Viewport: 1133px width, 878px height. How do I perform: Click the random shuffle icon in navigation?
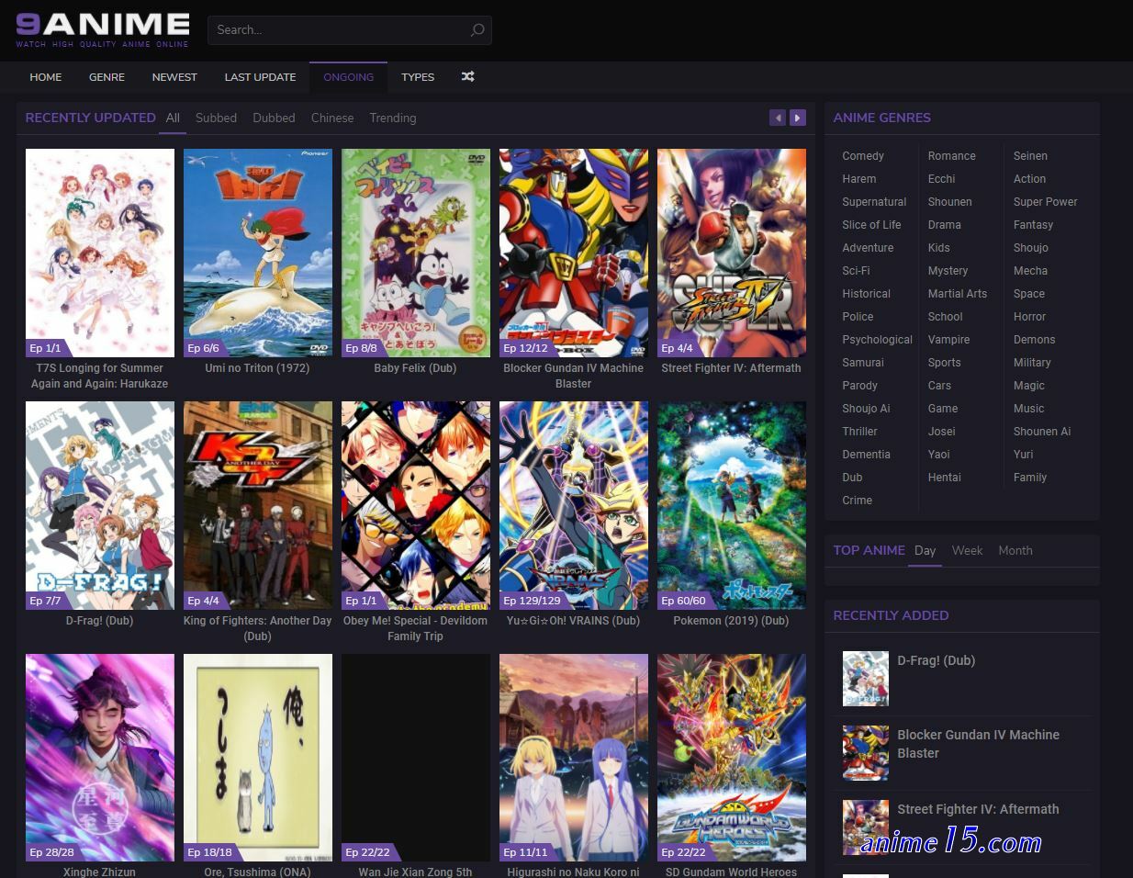(467, 77)
